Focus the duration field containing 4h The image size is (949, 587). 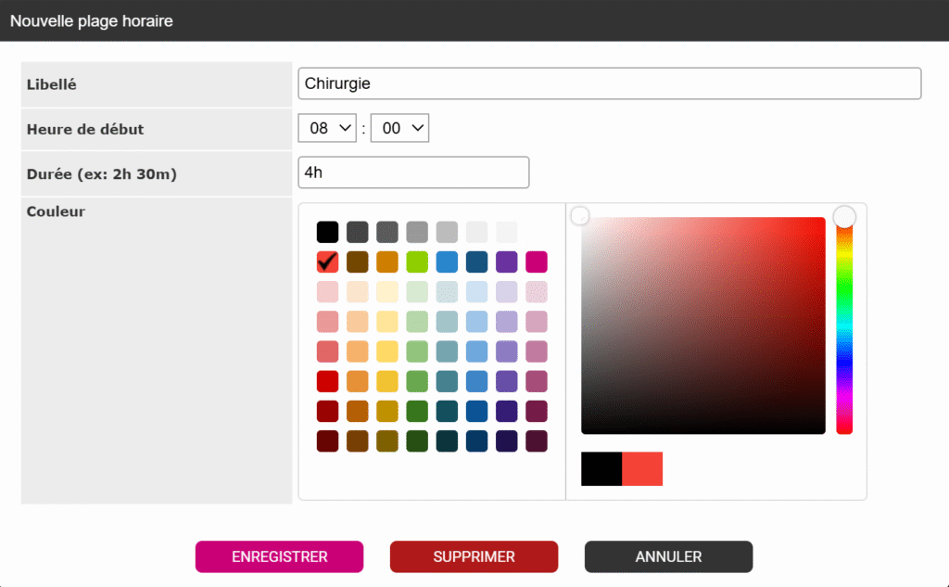click(413, 172)
